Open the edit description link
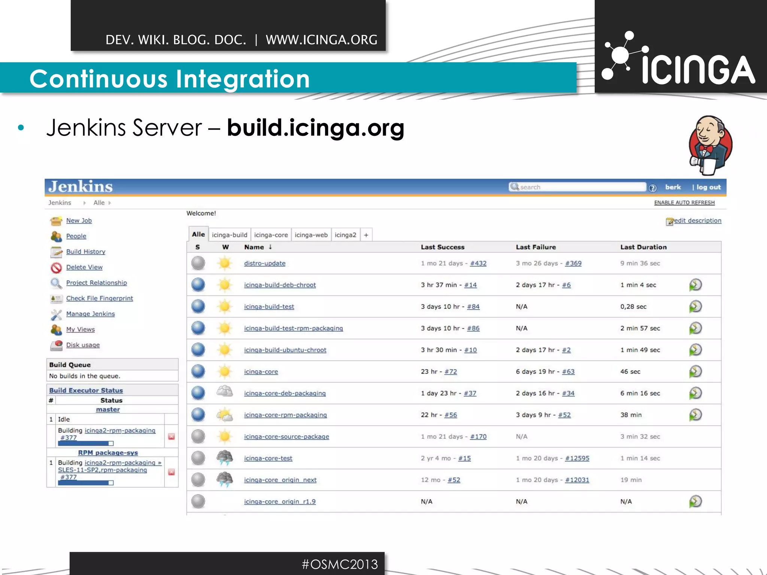The image size is (767, 575). 698,220
